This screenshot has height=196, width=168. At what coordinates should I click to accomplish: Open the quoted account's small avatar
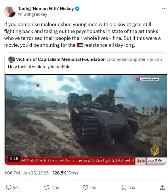pyautogui.click(x=12, y=59)
